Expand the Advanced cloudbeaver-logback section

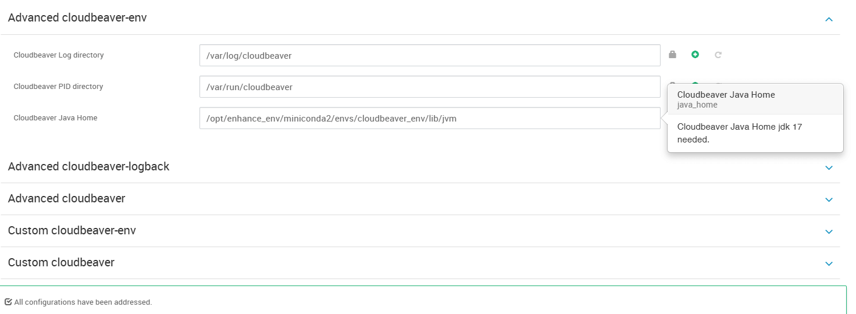tap(829, 167)
